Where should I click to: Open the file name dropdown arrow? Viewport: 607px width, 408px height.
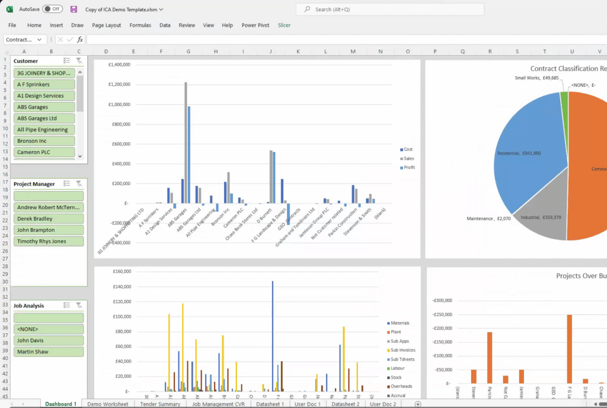click(161, 9)
